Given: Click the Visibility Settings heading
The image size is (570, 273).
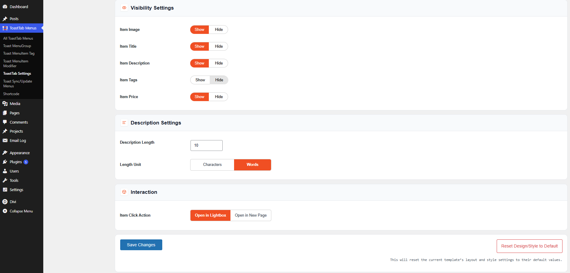Looking at the screenshot, I should click(x=152, y=8).
